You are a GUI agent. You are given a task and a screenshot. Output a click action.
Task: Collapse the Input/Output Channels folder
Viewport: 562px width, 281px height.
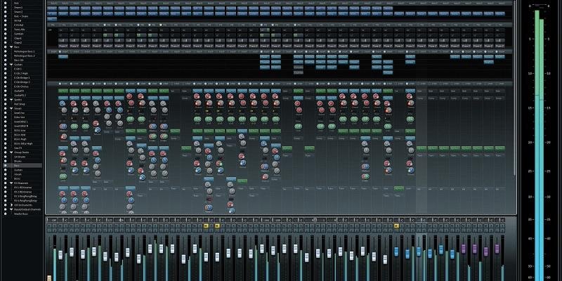(x=11, y=209)
